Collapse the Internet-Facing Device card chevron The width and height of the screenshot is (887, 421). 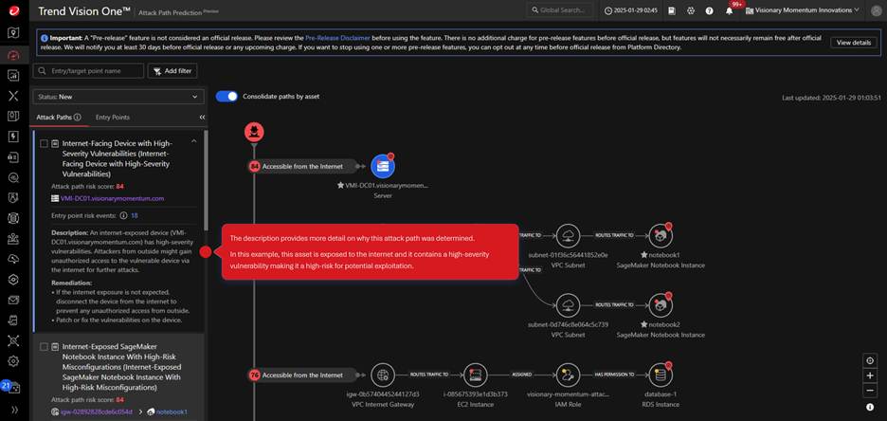point(194,141)
